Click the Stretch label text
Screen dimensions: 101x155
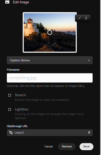click(x=20, y=95)
